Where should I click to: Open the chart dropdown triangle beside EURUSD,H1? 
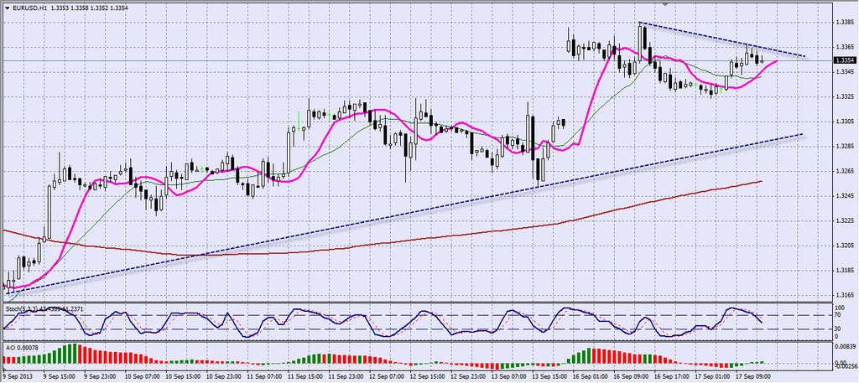[x=7, y=8]
